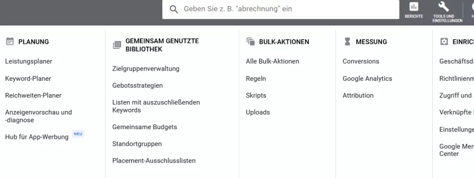Open Leistungsplaner
Screen dimensions: 474x178
pos(29,61)
